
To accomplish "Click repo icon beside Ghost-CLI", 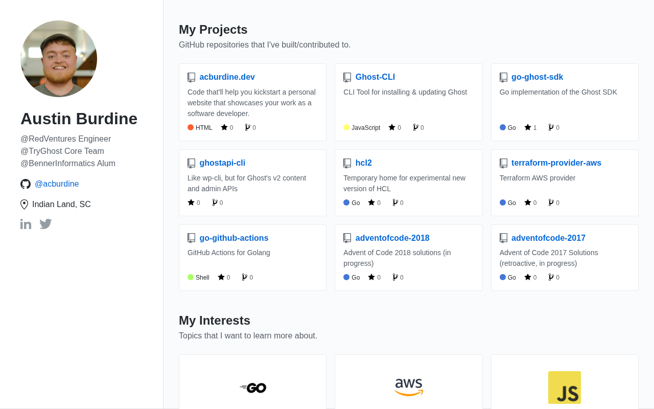I will (x=347, y=77).
